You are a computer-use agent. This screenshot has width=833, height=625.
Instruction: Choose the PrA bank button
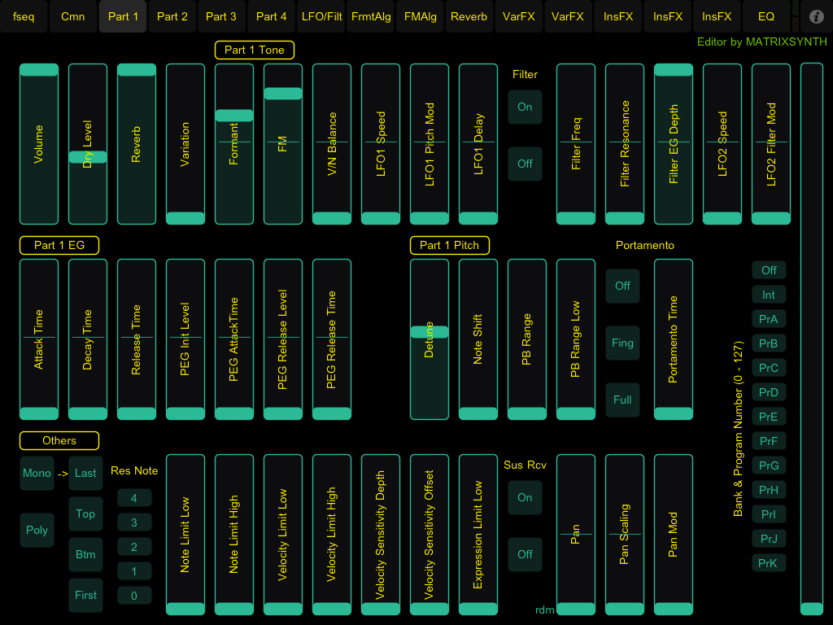[x=769, y=319]
